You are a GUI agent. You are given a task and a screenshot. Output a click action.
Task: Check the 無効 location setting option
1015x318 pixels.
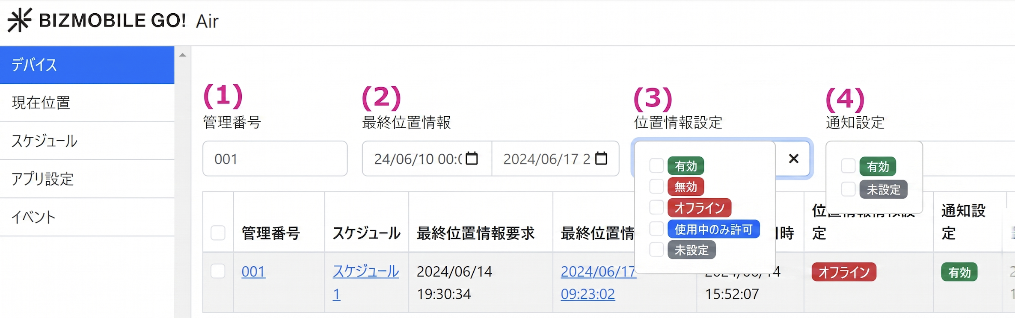(656, 186)
